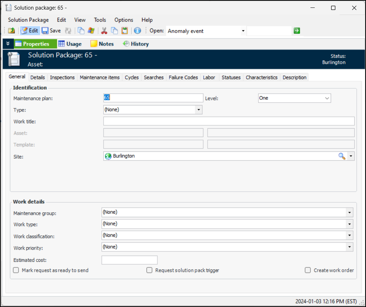366x307 pixels.
Task: Click the Work title input field
Action: tap(229, 121)
